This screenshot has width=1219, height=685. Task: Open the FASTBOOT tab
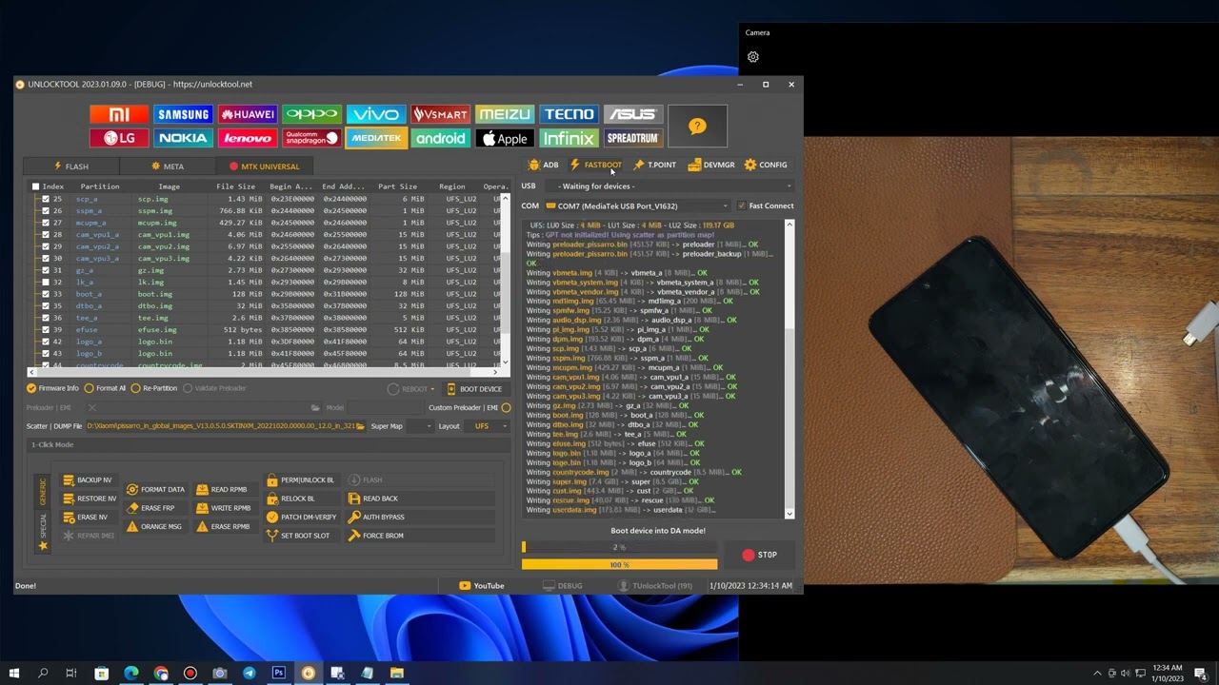coord(595,165)
